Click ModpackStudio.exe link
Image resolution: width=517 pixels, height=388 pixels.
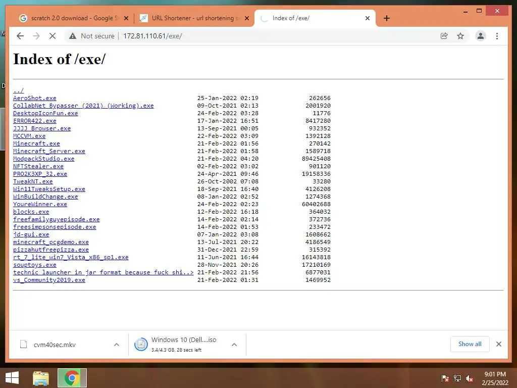tap(44, 159)
